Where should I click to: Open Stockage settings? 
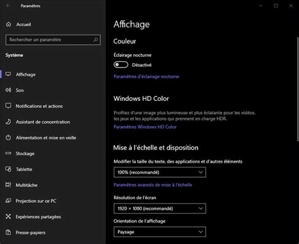coord(53,153)
